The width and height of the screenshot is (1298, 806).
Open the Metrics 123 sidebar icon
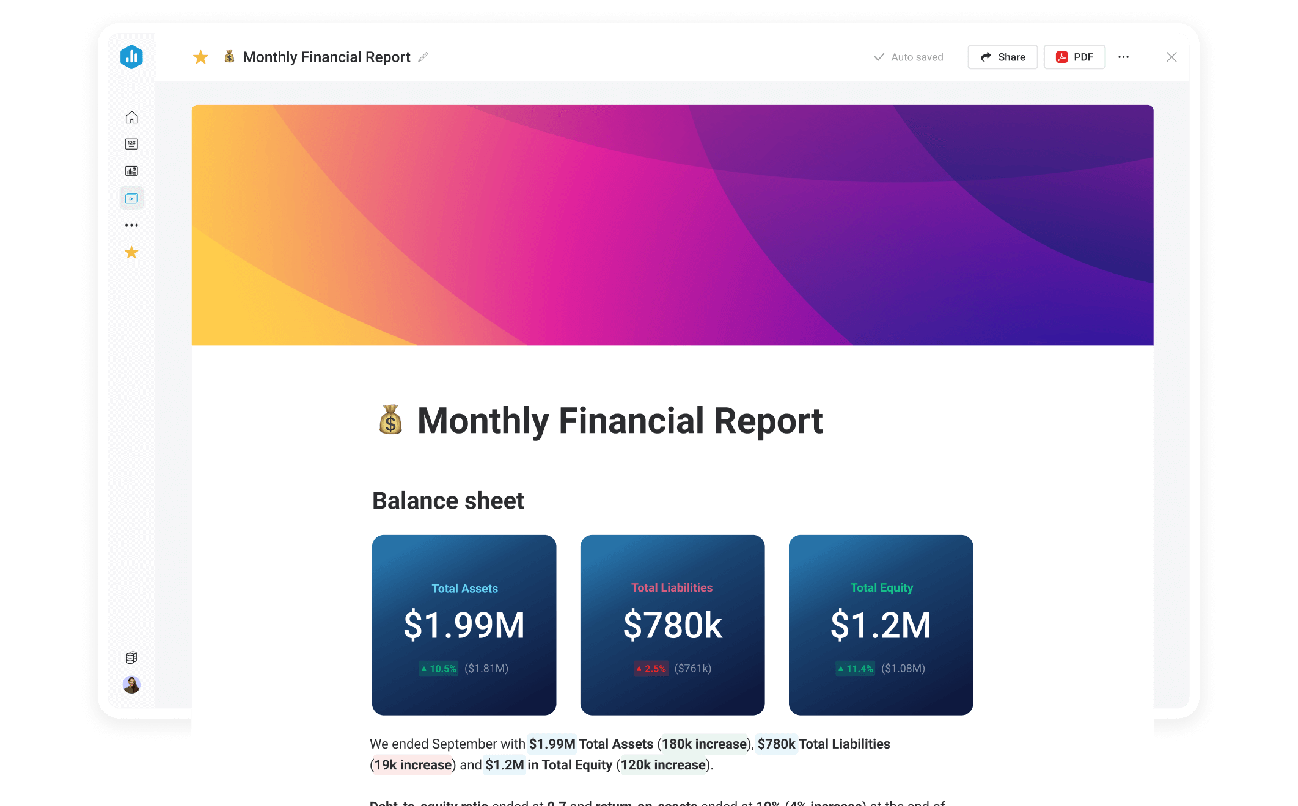[131, 144]
